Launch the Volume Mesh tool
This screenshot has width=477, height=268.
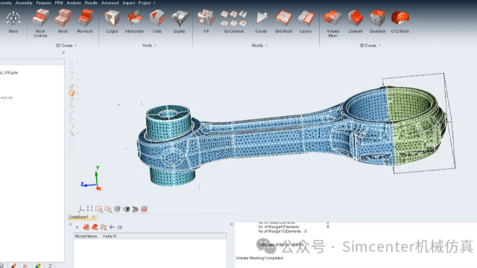(332, 23)
